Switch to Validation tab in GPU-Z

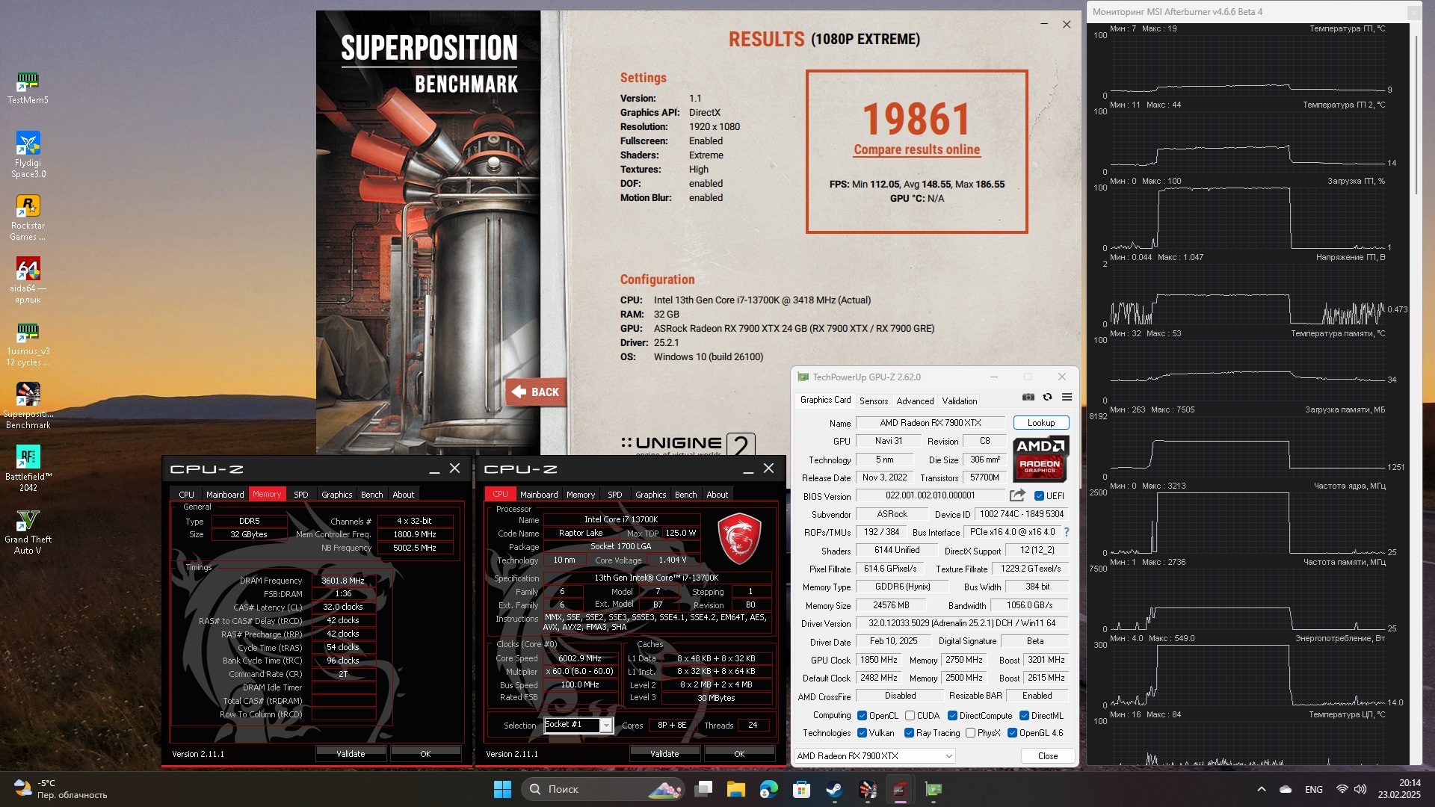[x=960, y=401]
